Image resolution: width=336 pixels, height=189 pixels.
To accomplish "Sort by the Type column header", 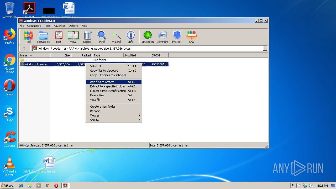I will [108, 55].
